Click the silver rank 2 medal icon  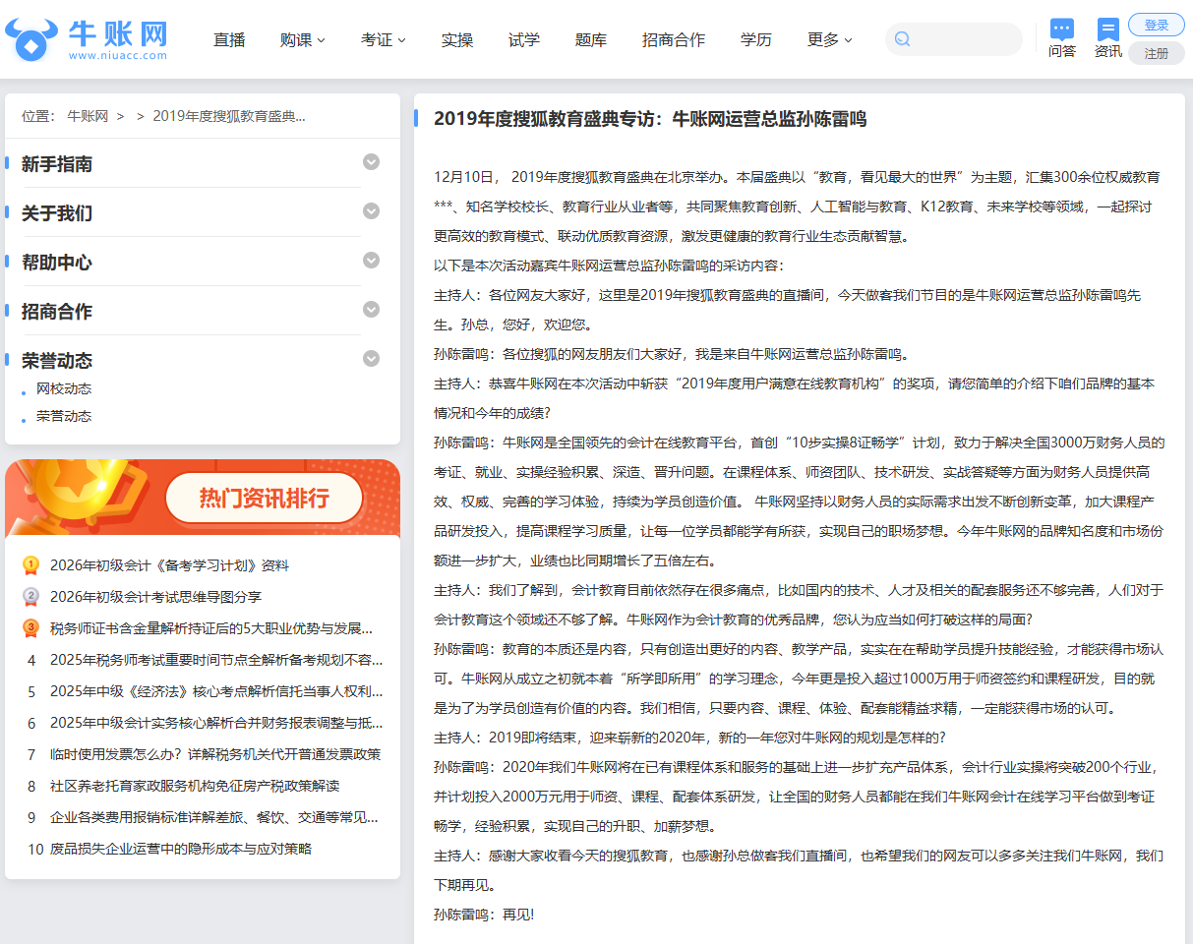point(30,597)
